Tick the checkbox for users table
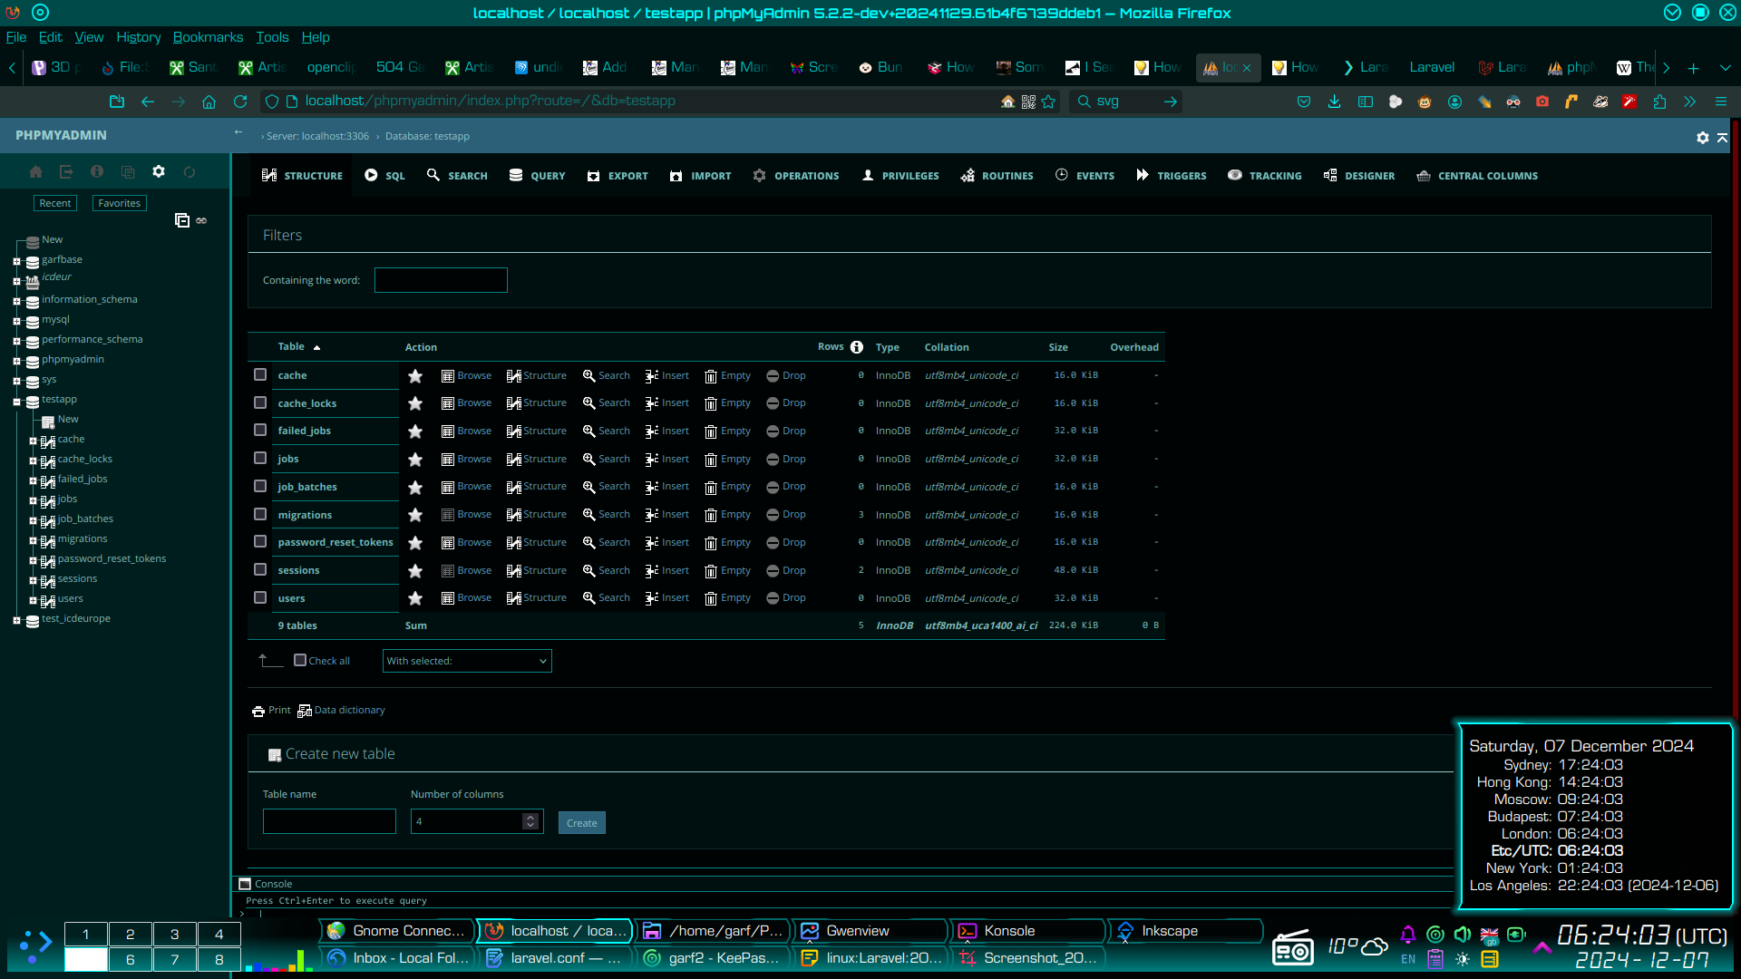The width and height of the screenshot is (1741, 979). tap(260, 597)
